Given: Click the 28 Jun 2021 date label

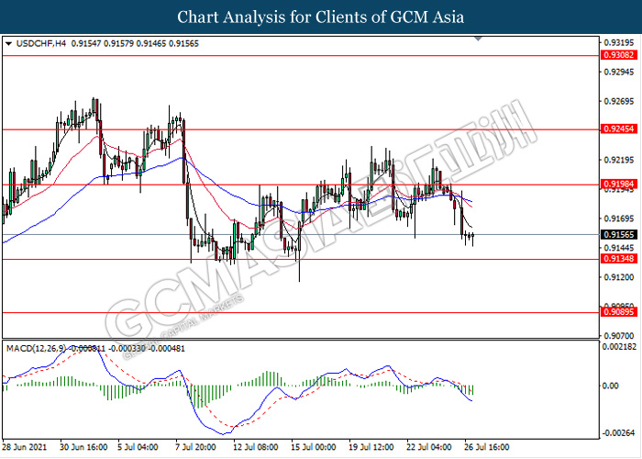Looking at the screenshot, I should coord(25,447).
